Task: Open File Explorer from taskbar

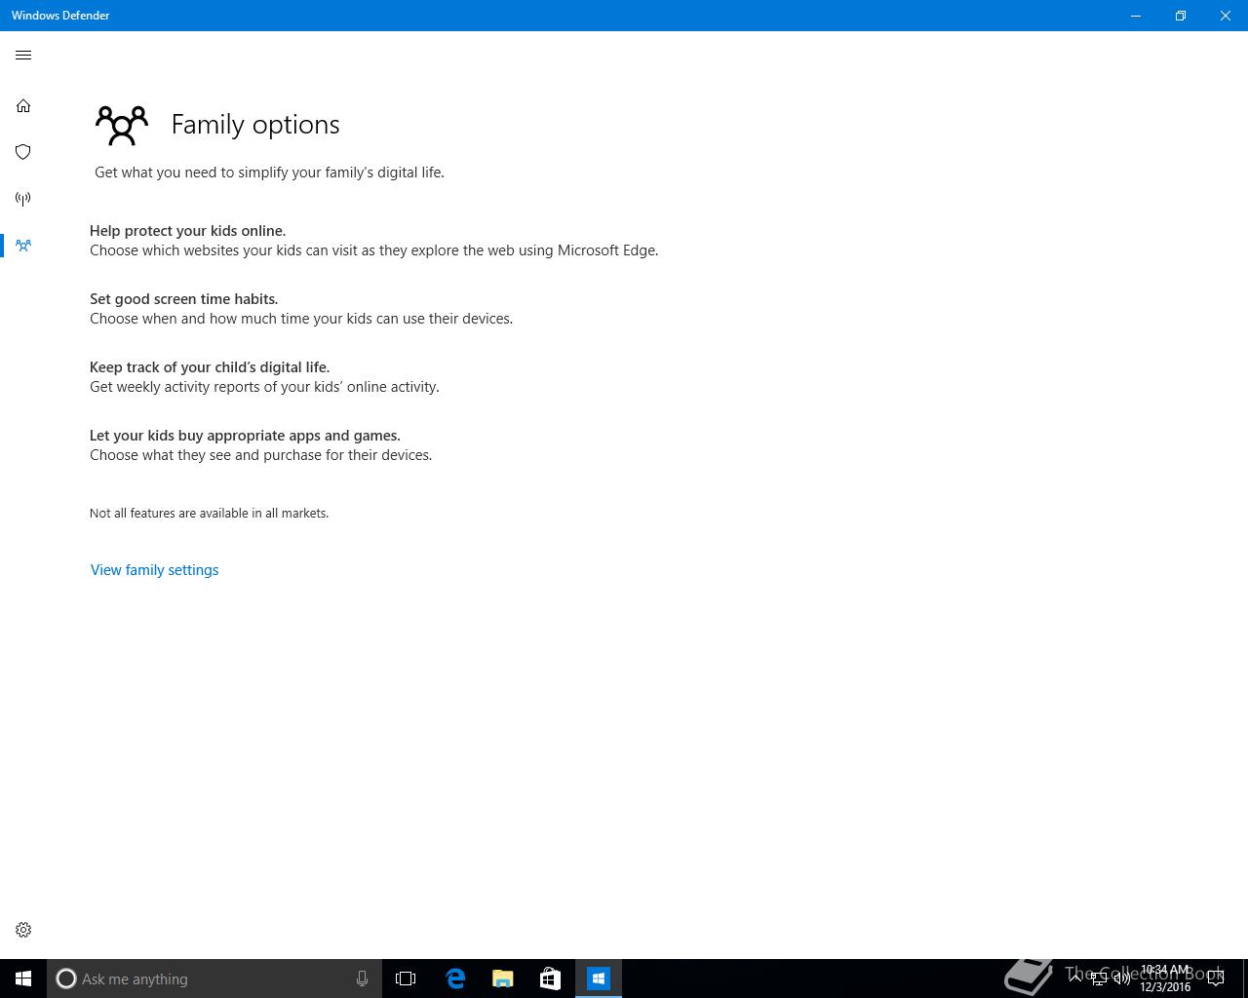Action: (x=503, y=979)
